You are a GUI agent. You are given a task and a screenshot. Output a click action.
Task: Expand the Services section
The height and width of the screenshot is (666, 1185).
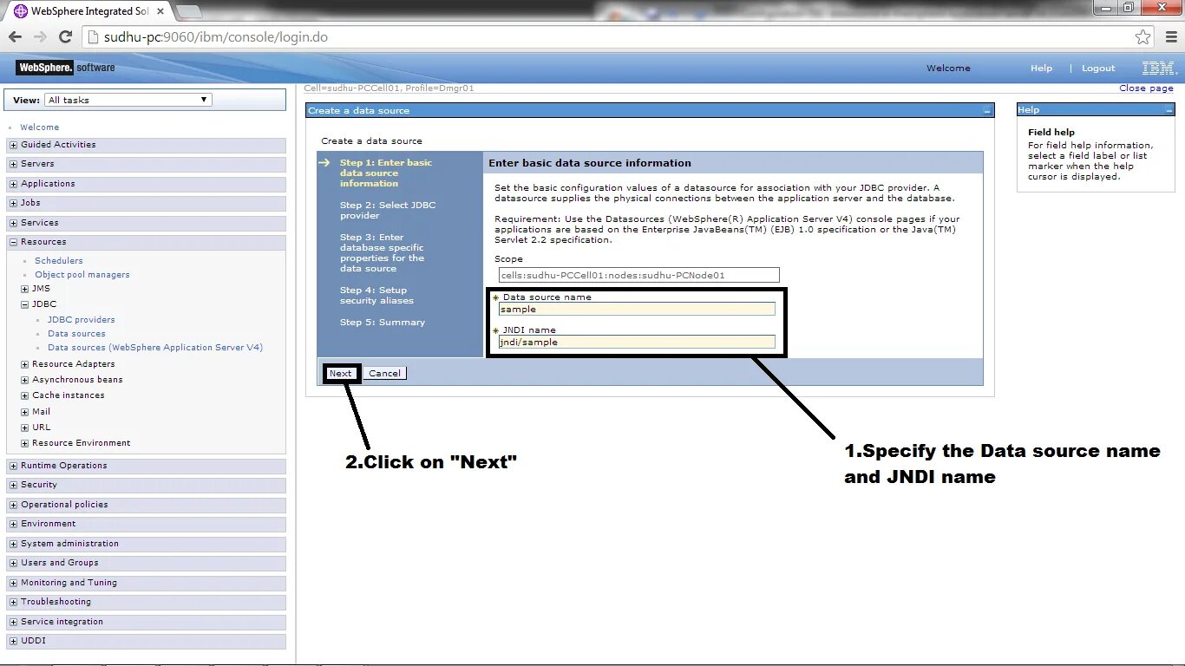13,223
